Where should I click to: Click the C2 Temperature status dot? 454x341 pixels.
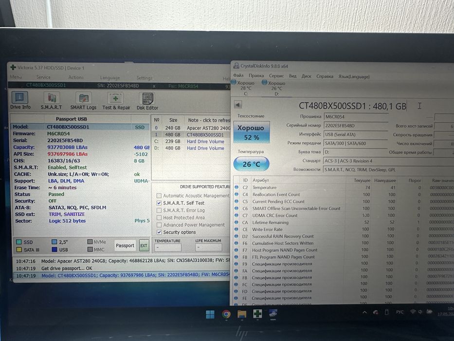point(236,188)
